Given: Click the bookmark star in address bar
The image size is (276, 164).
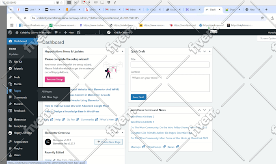Looking at the screenshot, I should [x=263, y=18].
